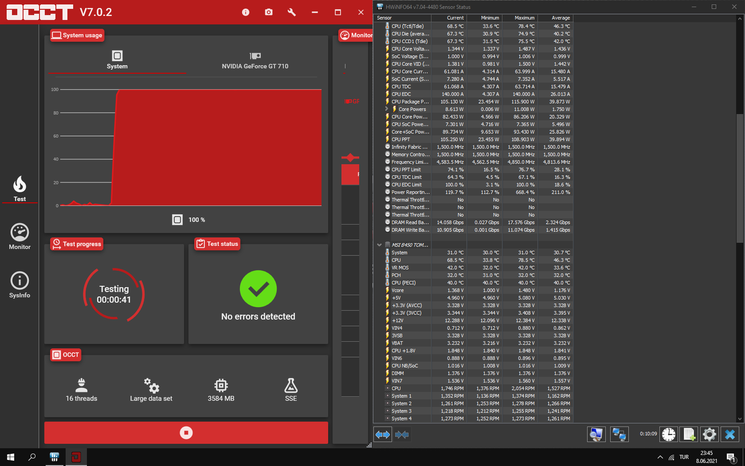Click the Average column header
Viewport: 745px width, 466px height.
pyautogui.click(x=555, y=18)
